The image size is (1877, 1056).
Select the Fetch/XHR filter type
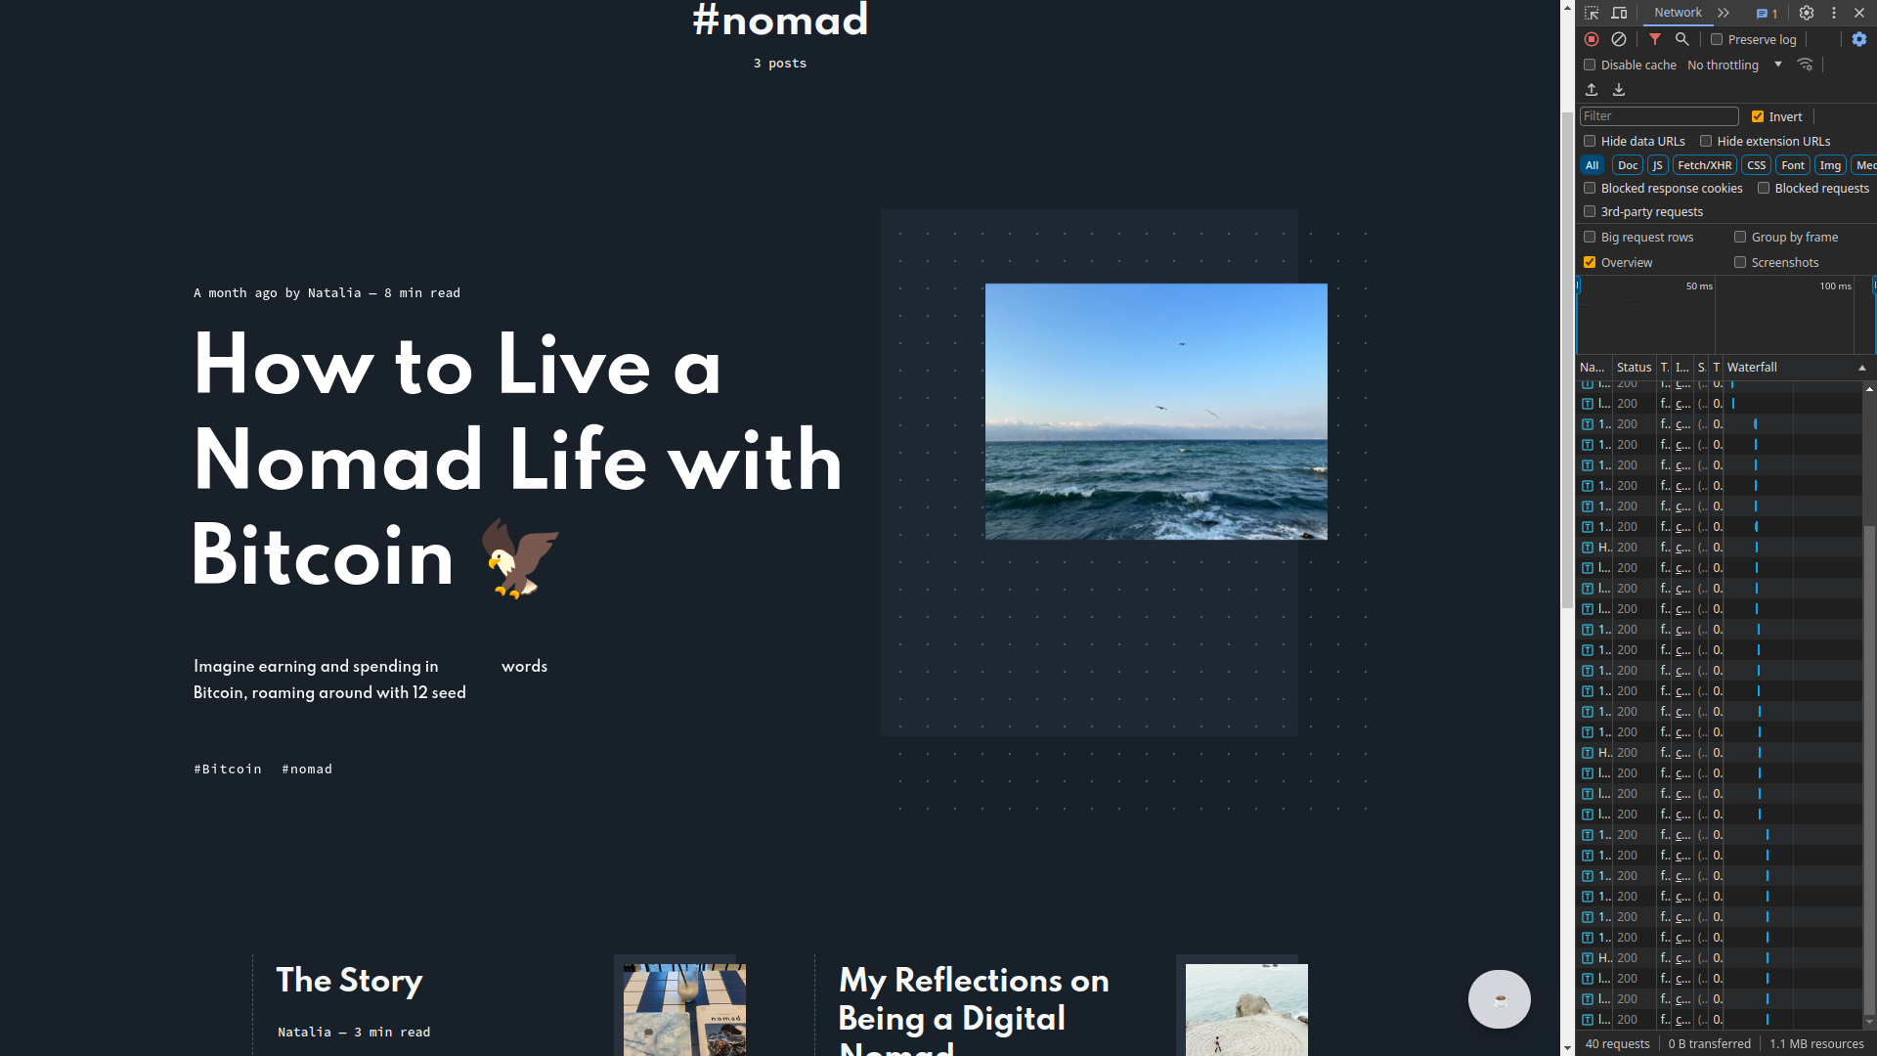point(1704,165)
